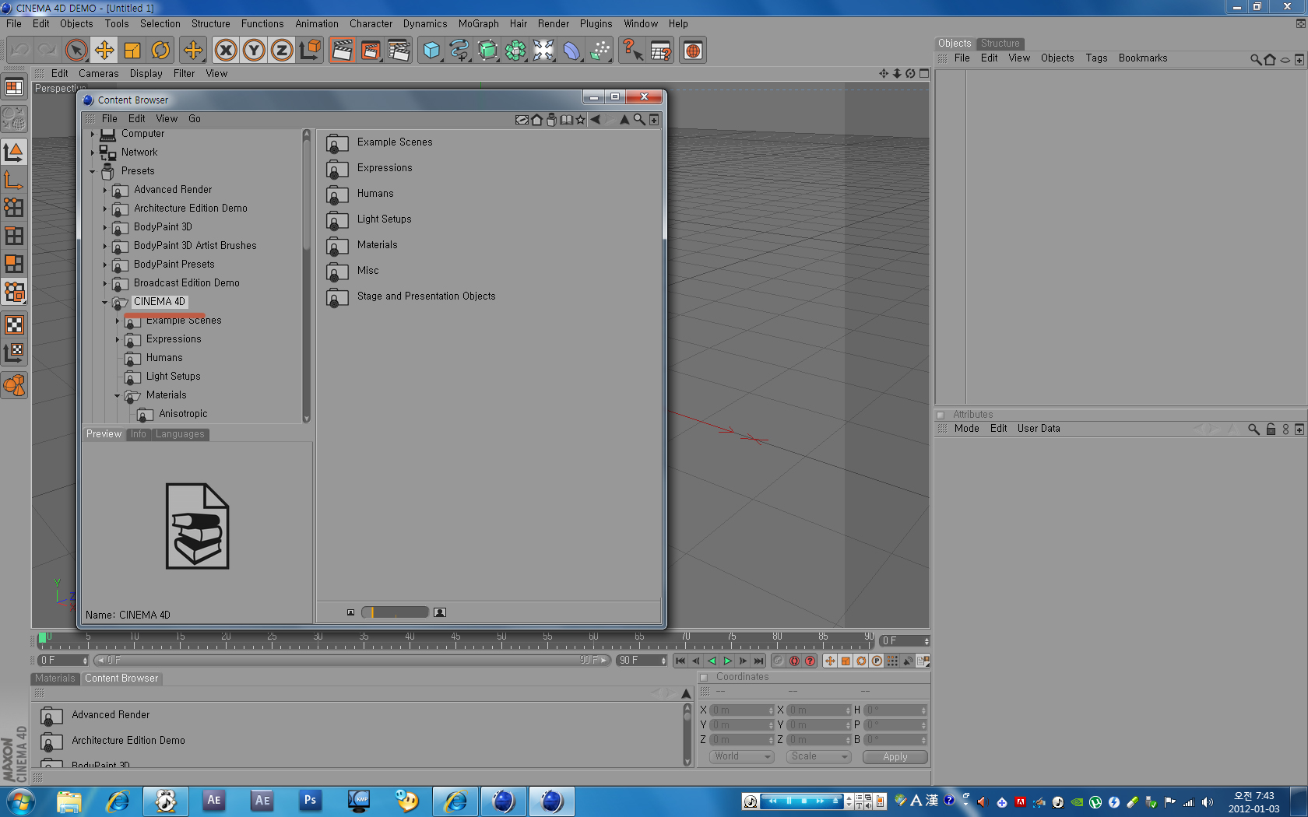Click the particle emitter icon
Image resolution: width=1308 pixels, height=817 pixels.
click(599, 51)
